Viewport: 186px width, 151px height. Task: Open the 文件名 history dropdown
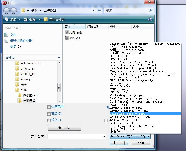click(104, 137)
